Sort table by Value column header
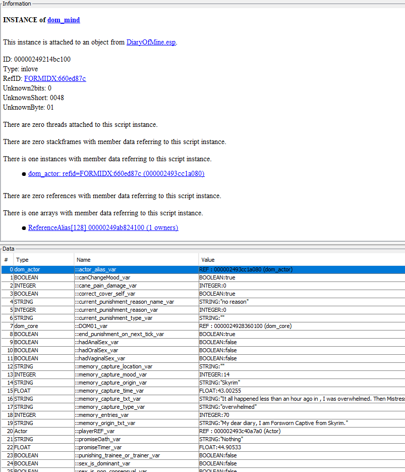 pyautogui.click(x=208, y=259)
